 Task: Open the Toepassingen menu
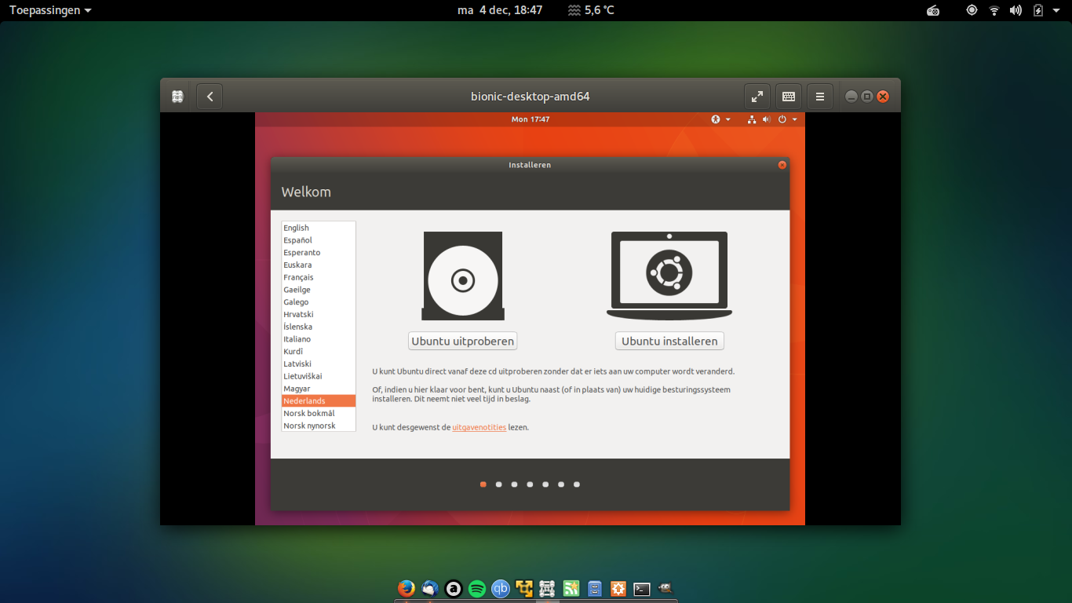50,10
